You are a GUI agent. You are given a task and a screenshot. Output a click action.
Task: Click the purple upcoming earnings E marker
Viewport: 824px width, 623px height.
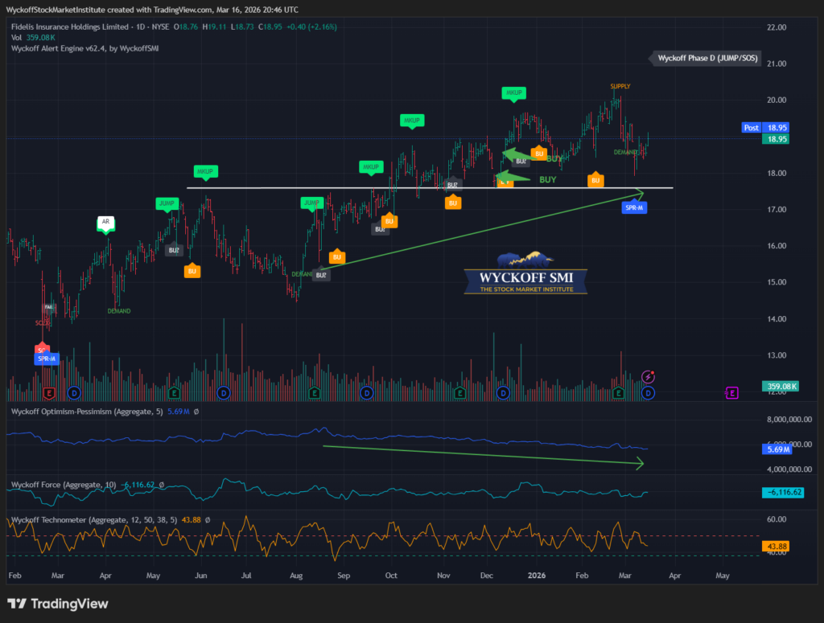click(x=731, y=392)
